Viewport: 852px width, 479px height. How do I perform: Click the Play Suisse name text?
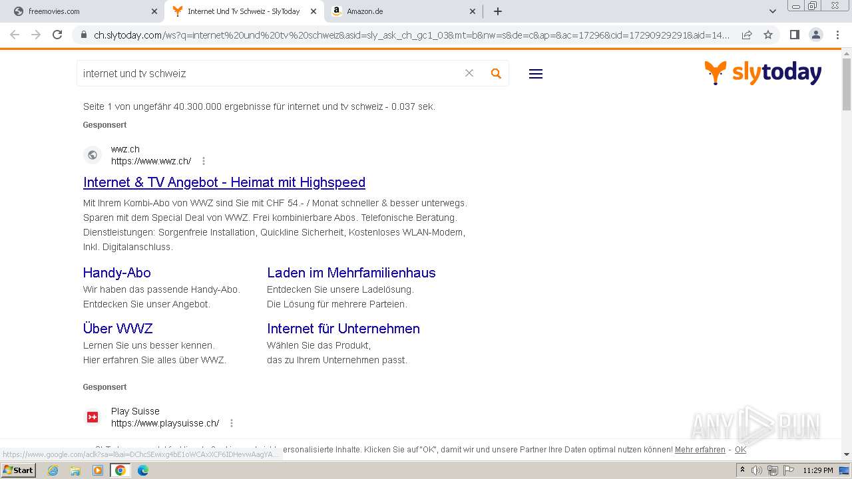135,411
